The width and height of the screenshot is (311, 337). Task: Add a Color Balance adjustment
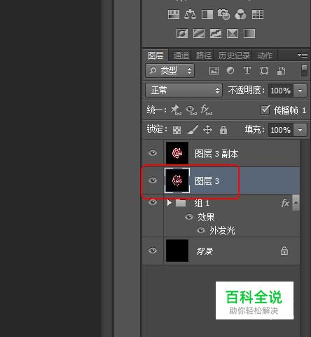(190, 14)
